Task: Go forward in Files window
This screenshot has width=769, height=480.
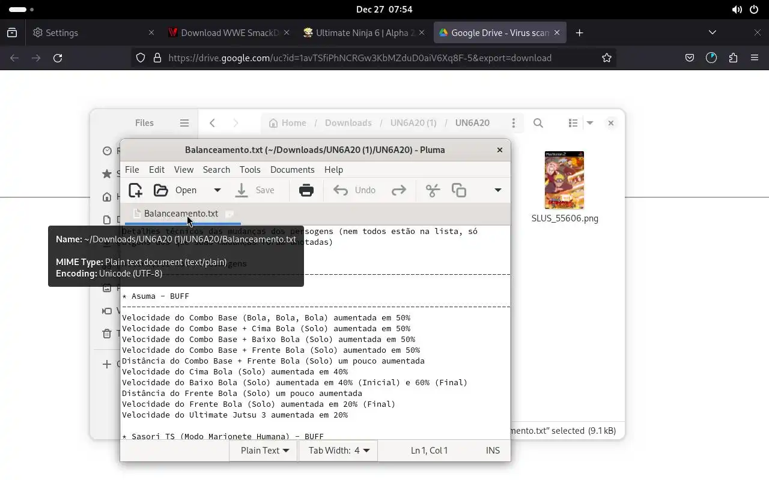Action: tap(236, 123)
